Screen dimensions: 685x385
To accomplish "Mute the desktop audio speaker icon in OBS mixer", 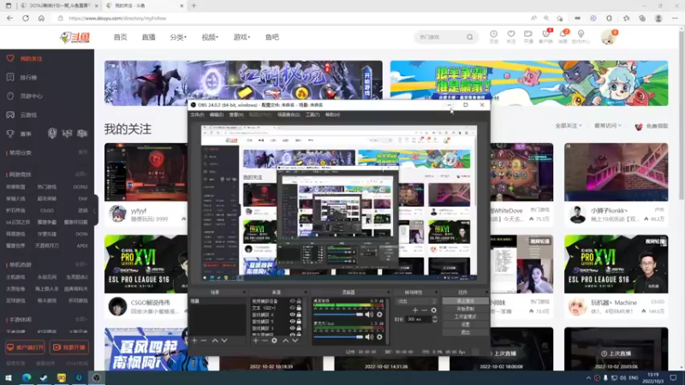I will coord(369,314).
